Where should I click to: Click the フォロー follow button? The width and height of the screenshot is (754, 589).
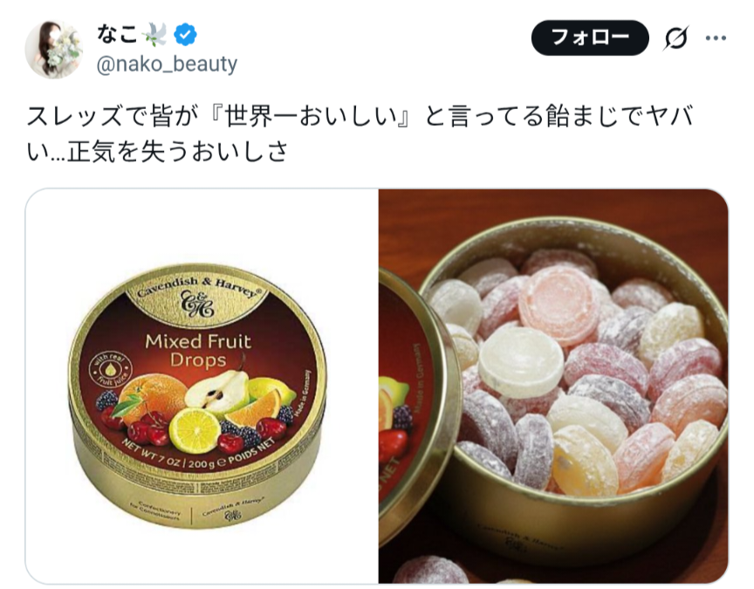pos(590,38)
